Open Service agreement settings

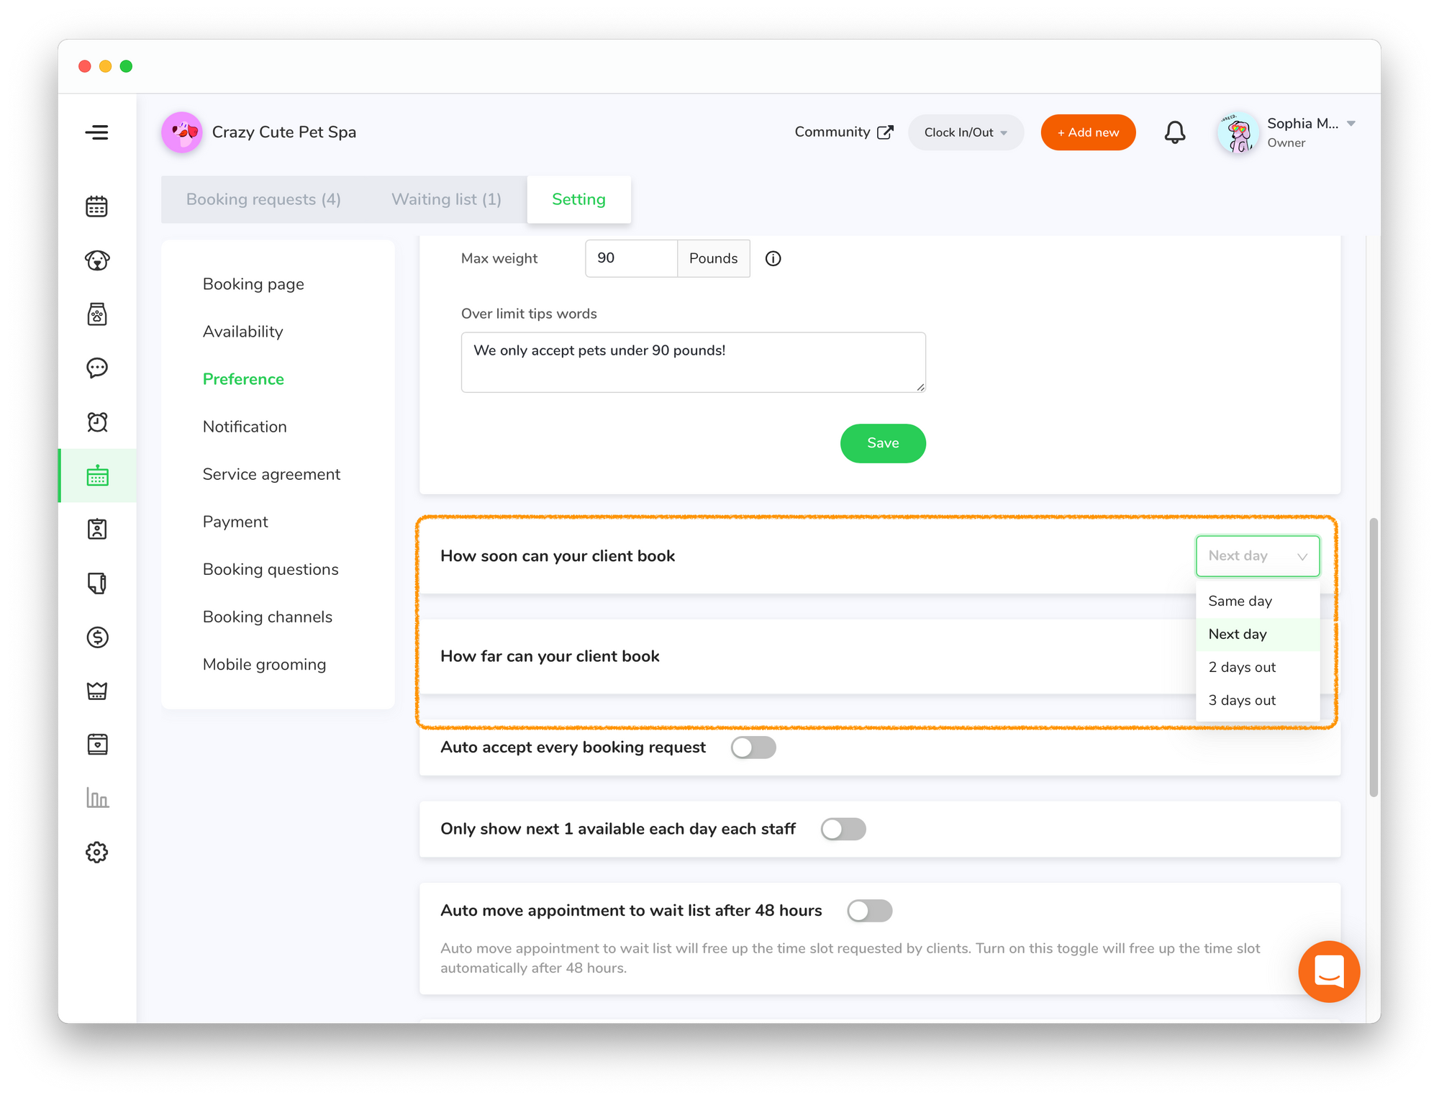click(271, 474)
